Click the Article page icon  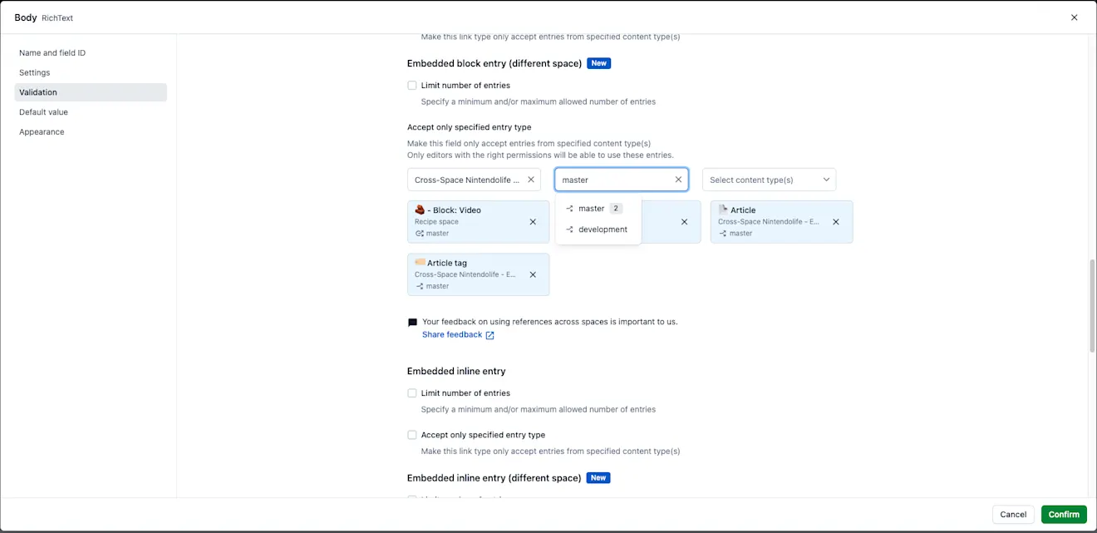click(x=723, y=210)
